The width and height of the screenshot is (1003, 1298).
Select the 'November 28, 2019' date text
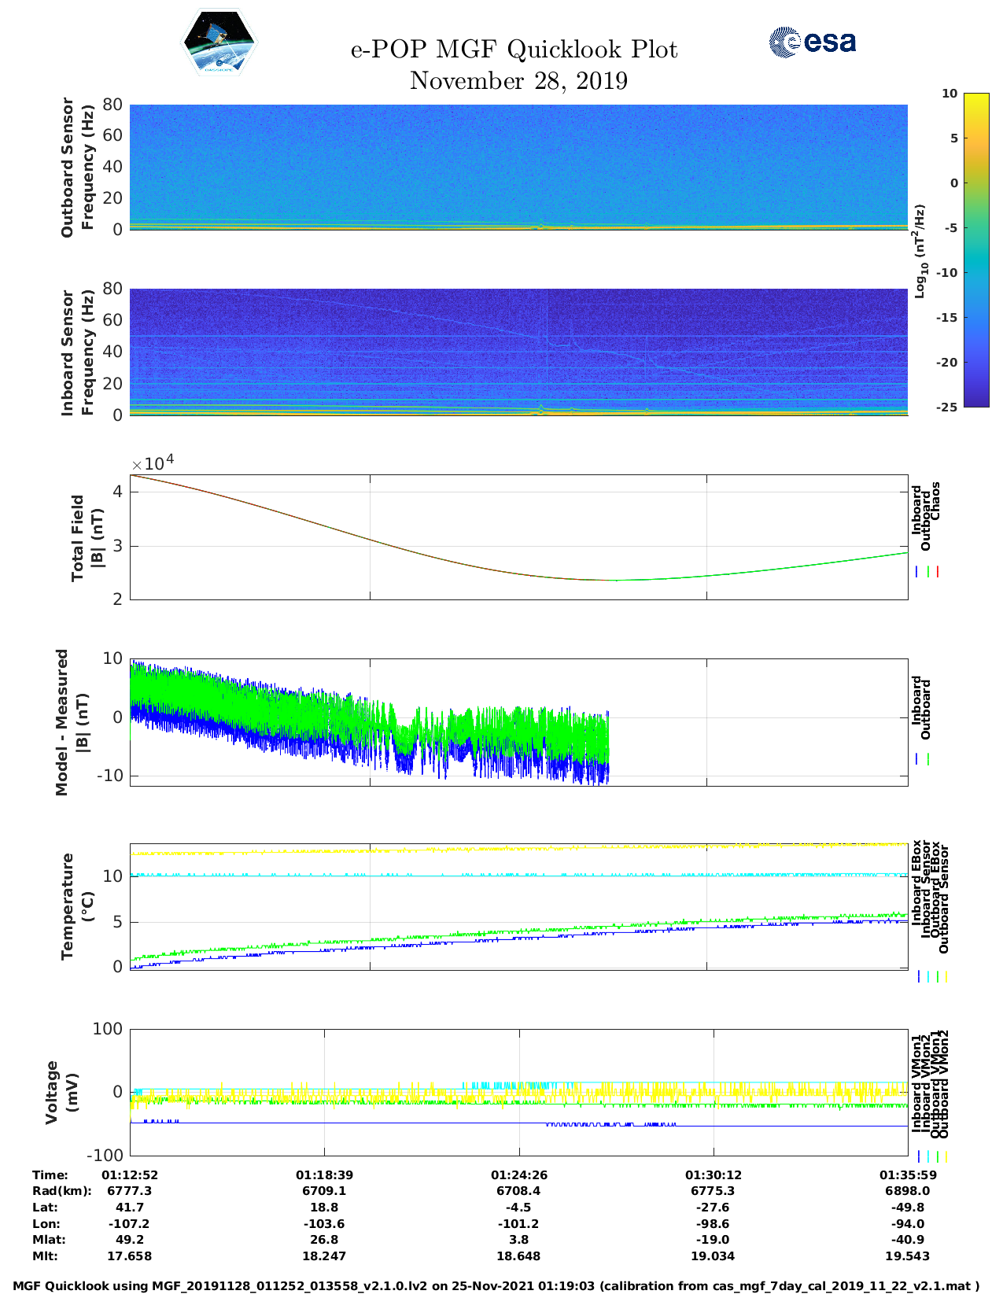[x=518, y=81]
